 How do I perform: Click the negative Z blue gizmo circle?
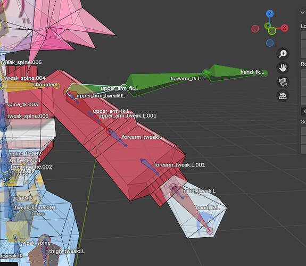click(270, 43)
